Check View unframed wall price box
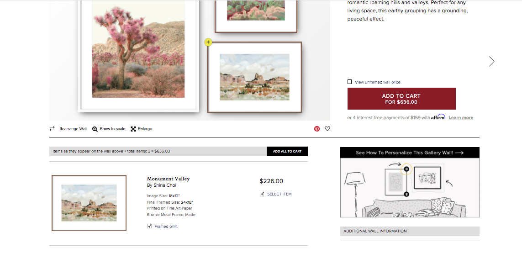The image size is (522, 253). pyautogui.click(x=349, y=82)
